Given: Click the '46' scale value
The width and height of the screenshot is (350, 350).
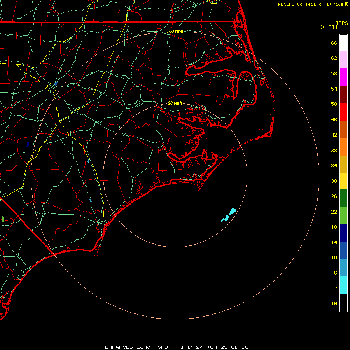Looking at the screenshot, I should tap(334, 120).
